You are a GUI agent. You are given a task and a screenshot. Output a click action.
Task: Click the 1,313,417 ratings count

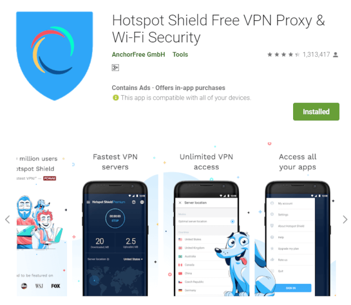coord(316,54)
